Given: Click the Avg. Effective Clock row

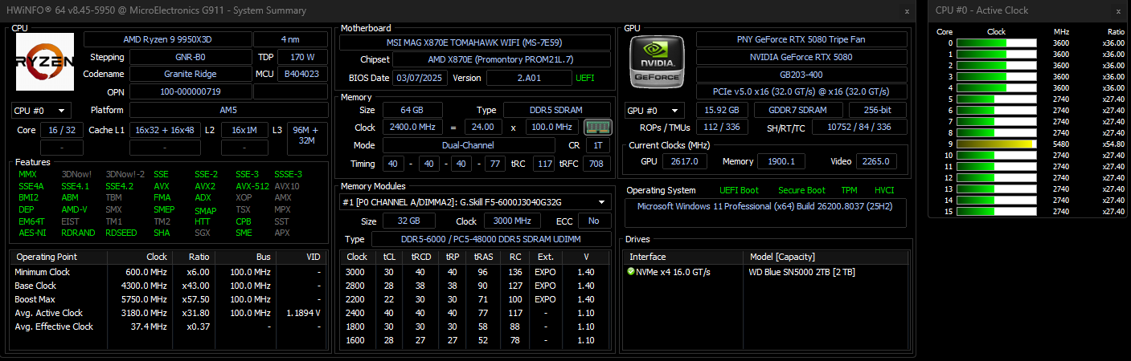Looking at the screenshot, I should pyautogui.click(x=169, y=327).
